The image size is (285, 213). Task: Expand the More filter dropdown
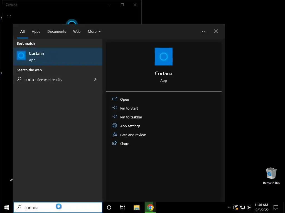point(94,31)
